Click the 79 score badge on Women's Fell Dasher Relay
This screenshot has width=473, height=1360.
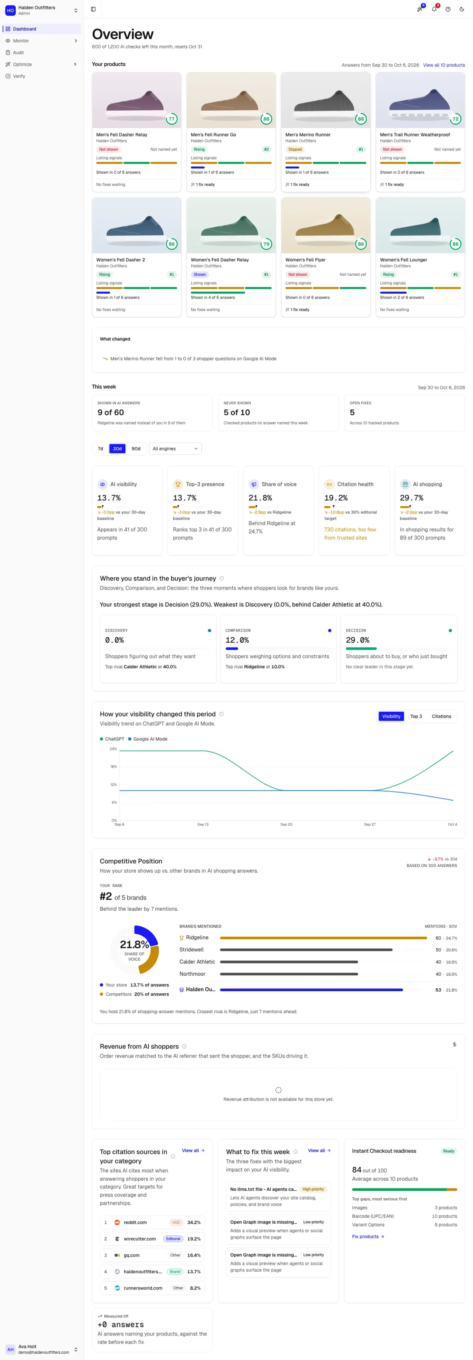(x=266, y=244)
